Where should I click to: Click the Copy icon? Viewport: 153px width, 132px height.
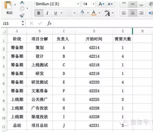coord(22,8)
